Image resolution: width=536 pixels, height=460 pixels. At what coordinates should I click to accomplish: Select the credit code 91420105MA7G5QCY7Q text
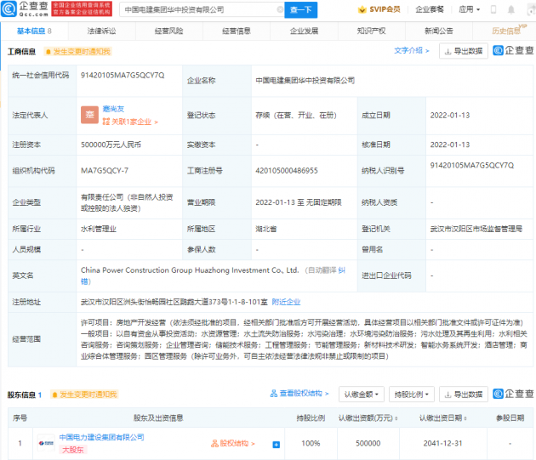click(123, 75)
